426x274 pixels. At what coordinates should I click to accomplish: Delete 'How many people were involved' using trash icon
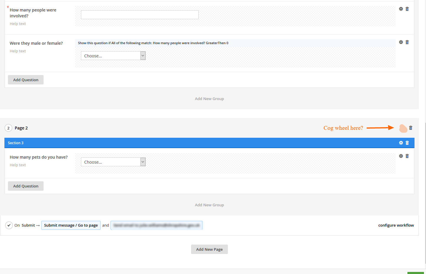pyautogui.click(x=407, y=9)
